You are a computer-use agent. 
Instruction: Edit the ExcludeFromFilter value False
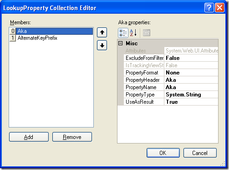pyautogui.click(x=191, y=58)
